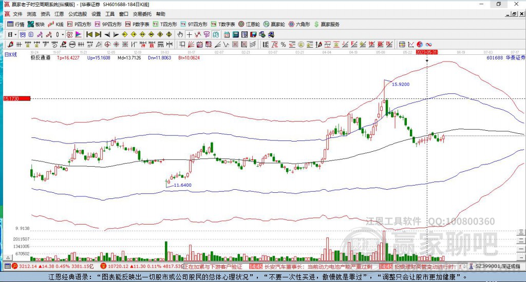Open the 9T四方形 tool
526x282 pixels.
194,24
